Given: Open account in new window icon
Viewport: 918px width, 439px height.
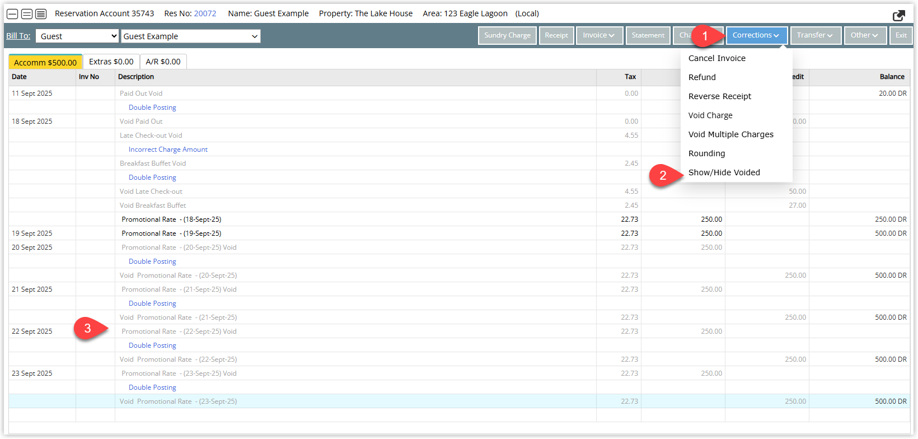Looking at the screenshot, I should tap(899, 15).
